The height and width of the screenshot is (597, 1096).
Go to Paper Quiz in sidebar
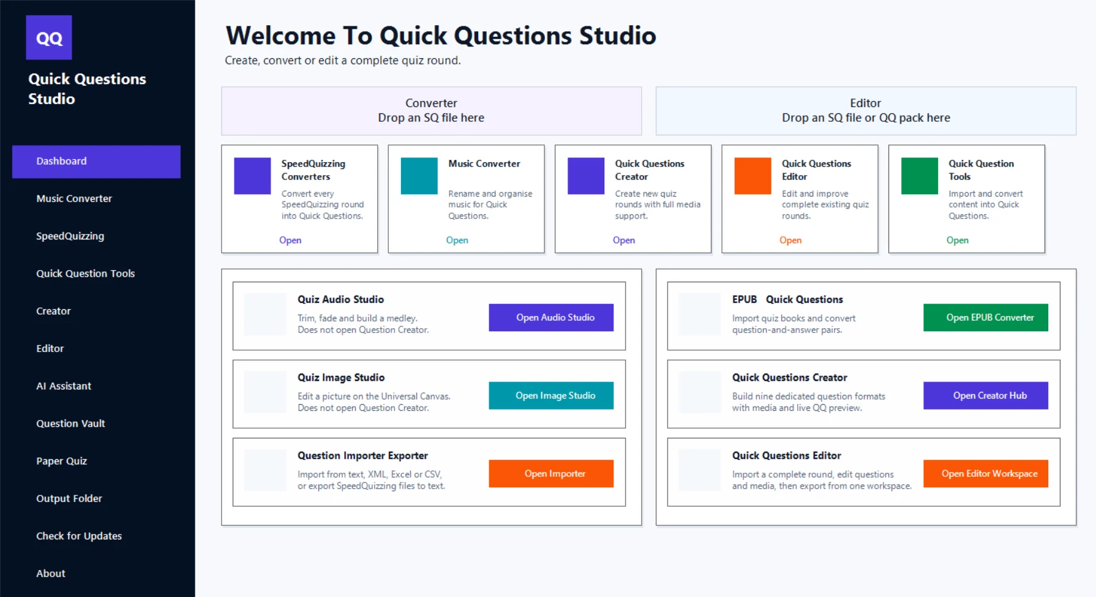pos(96,461)
